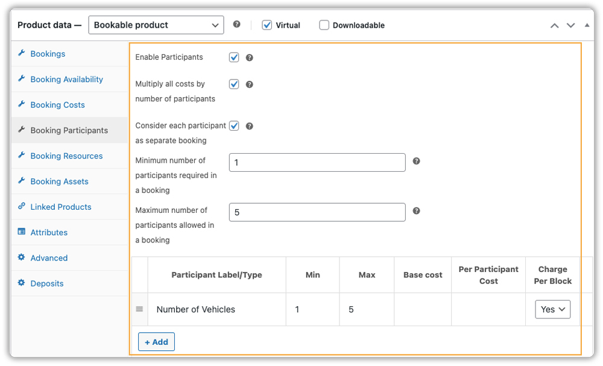
Task: Click drag handle for Number of Vehicles row
Action: [139, 309]
